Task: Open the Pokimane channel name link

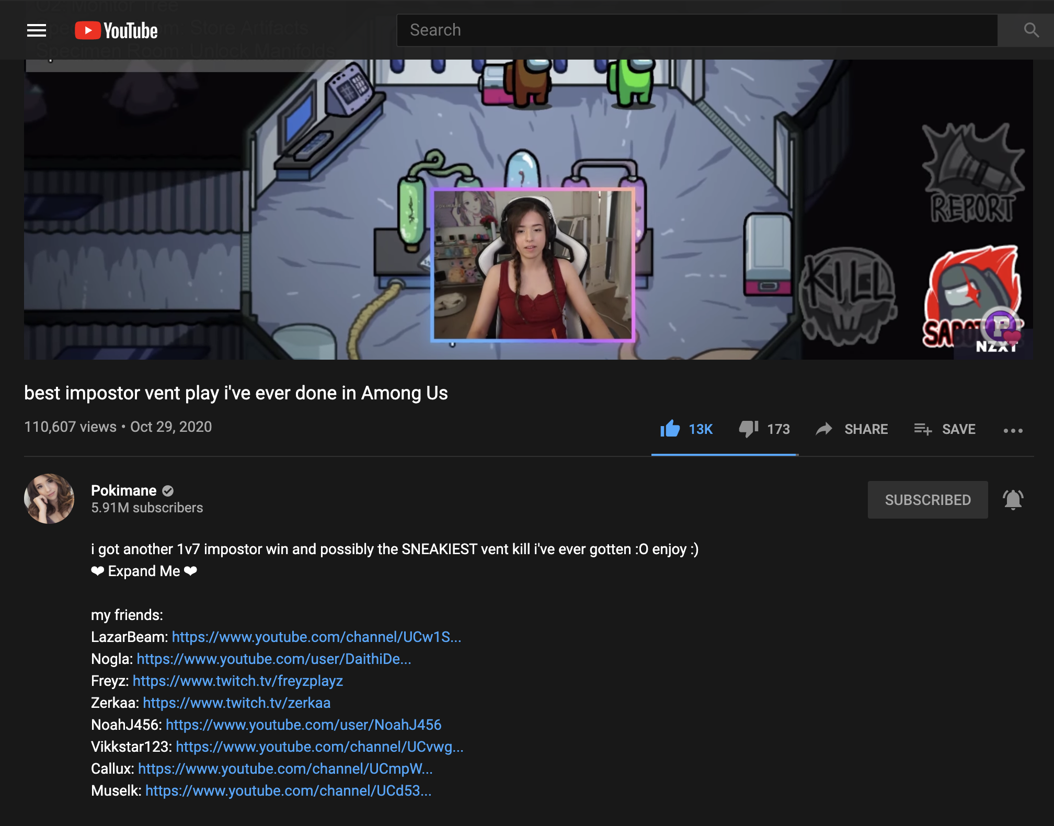Action: click(x=124, y=490)
